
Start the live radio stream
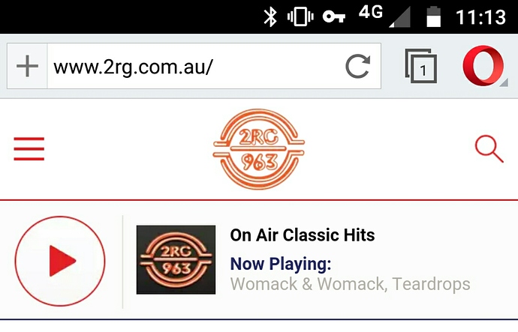pos(60,261)
